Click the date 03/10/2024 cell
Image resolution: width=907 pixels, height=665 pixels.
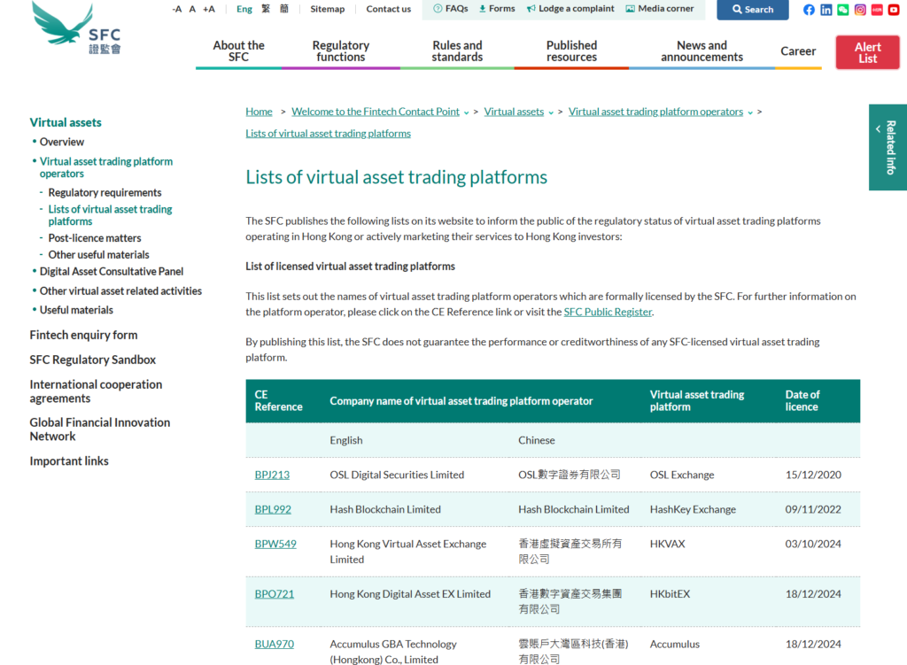tap(813, 544)
